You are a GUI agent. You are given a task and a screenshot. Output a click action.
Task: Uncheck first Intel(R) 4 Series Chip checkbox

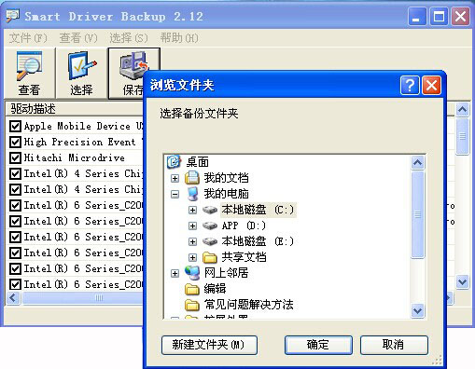point(15,173)
